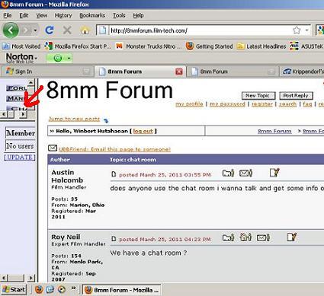Click the grey stop loading X icon

tap(67, 30)
